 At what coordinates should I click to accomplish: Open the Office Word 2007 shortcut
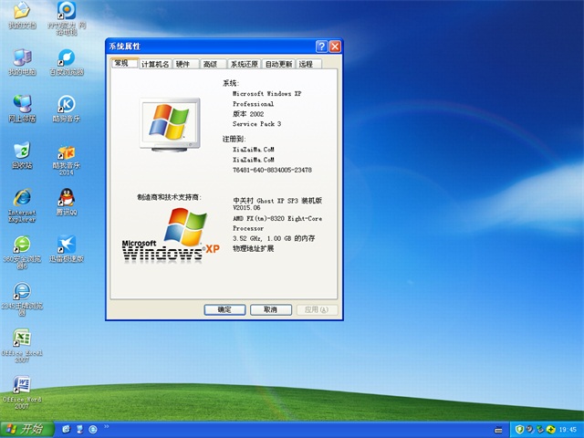(21, 386)
